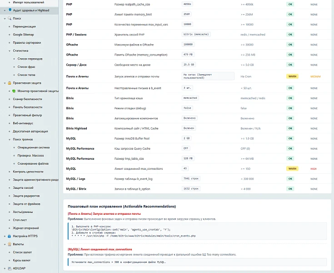The image size is (334, 273).
Task: Collapse the Проактивная защита section arrow
Action: 5,83
